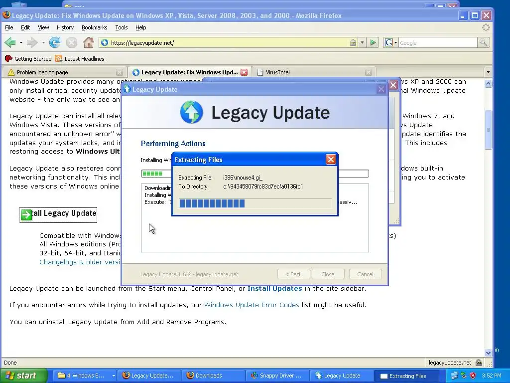This screenshot has width=510, height=383.
Task: Close the Extracting Files dialog
Action: [331, 160]
